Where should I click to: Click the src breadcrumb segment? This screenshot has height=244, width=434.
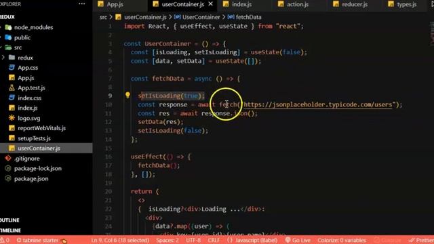(x=103, y=17)
